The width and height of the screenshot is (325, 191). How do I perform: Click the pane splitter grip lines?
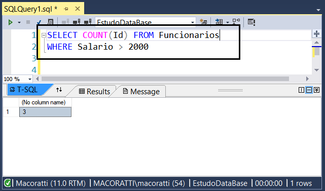(230, 90)
